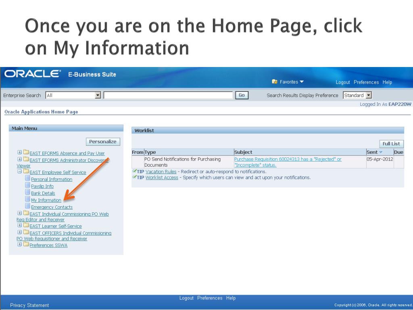Open Purchase Requisition 60024313 notification link
Image resolution: width=413 pixels, height=310 pixels.
(x=288, y=162)
